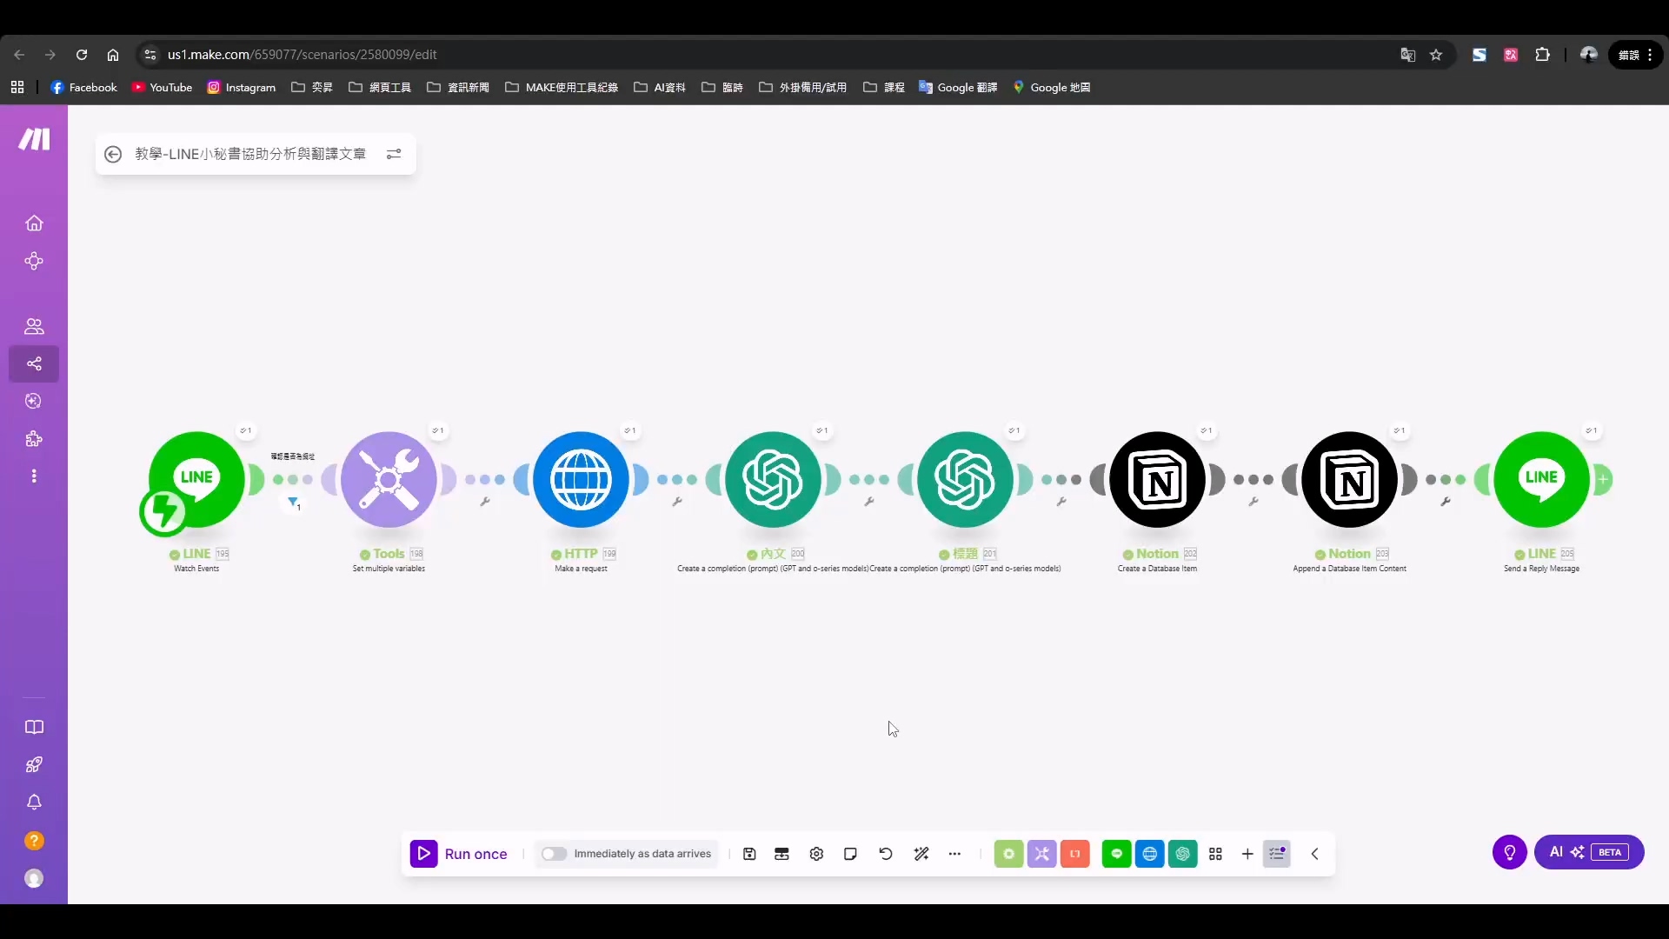Open the LINE Send a Reply Message module

[1541, 479]
